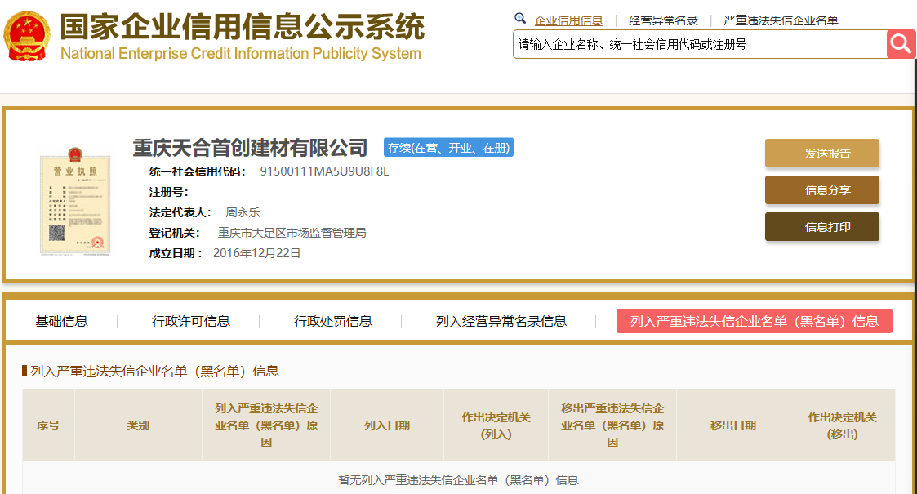Click the 信息分享 button
Screen dimensions: 917x494
[x=821, y=190]
